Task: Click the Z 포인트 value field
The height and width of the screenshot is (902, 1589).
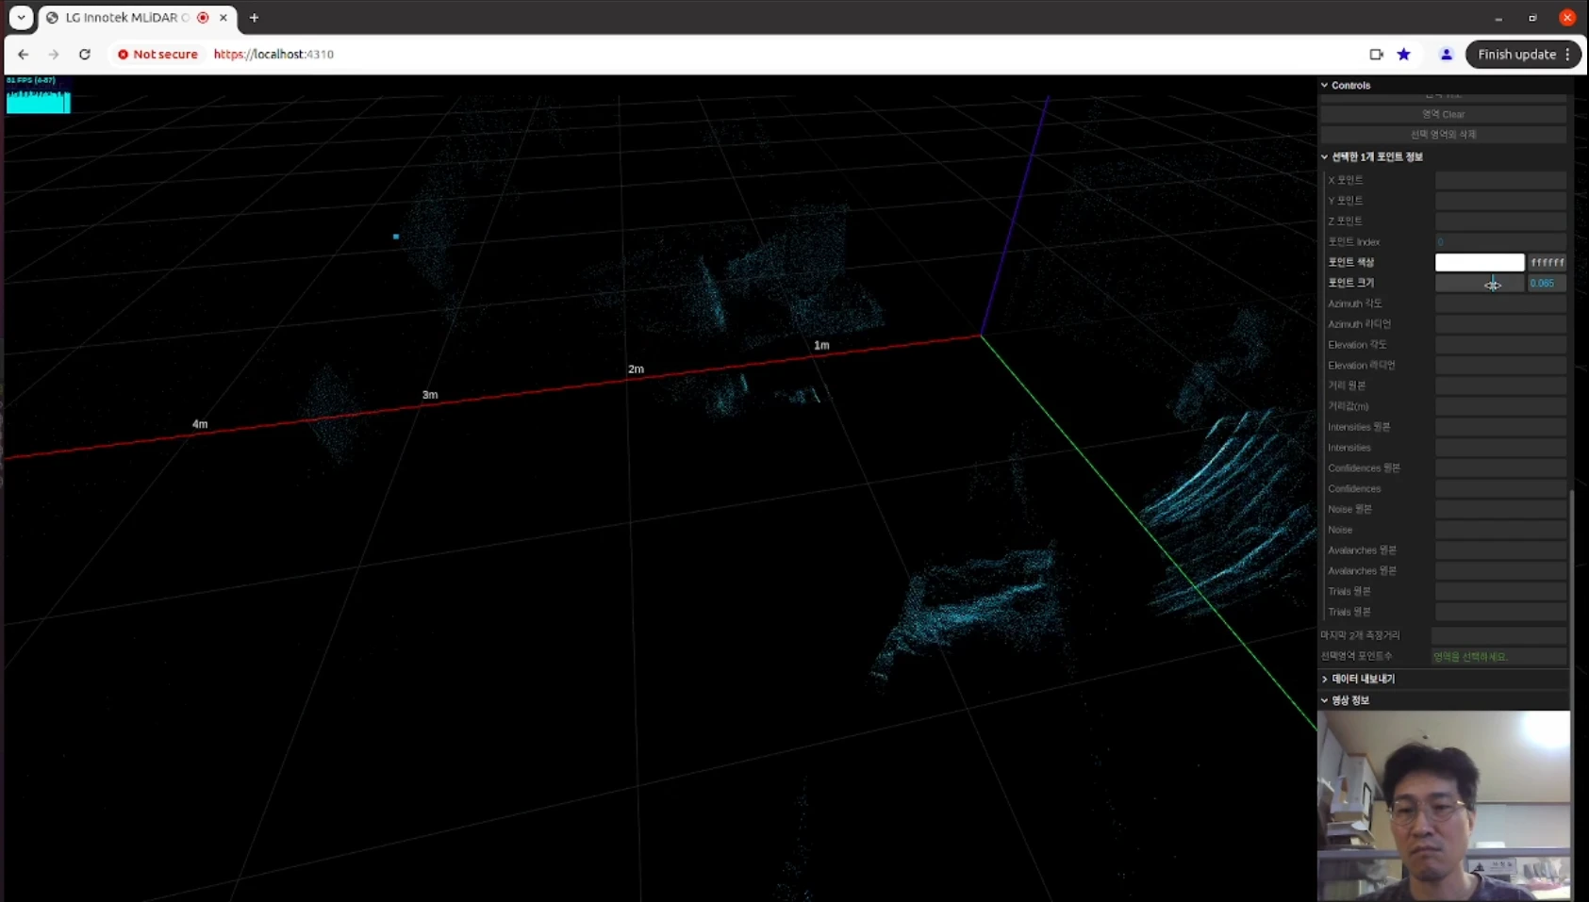Action: click(1500, 221)
